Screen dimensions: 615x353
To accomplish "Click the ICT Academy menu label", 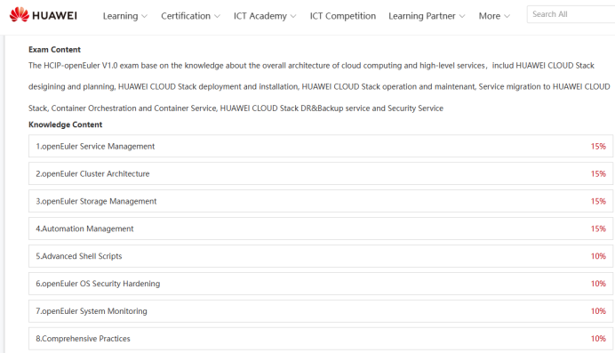I will 260,16.
